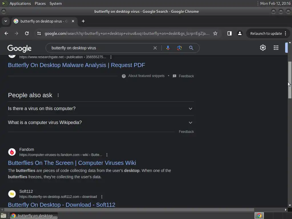This screenshot has width=292, height=219.
Task: Open Butterflies On The Screen wiki link
Action: 72,163
